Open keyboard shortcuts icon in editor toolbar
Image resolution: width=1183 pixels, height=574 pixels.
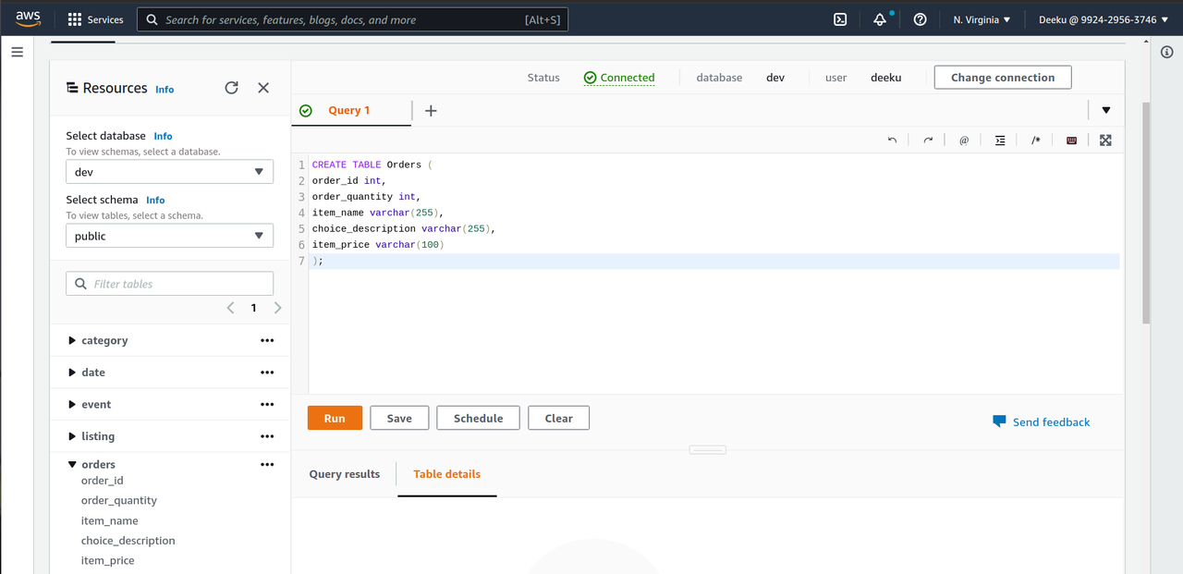[1071, 140]
